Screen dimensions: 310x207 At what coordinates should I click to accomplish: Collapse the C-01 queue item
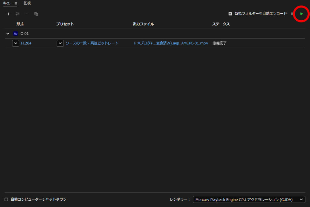coord(8,34)
